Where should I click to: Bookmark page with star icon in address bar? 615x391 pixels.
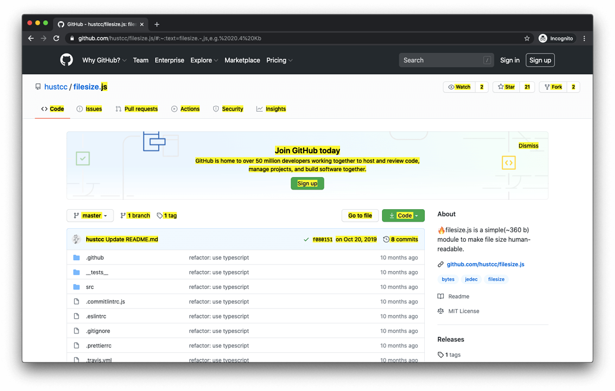pyautogui.click(x=526, y=39)
